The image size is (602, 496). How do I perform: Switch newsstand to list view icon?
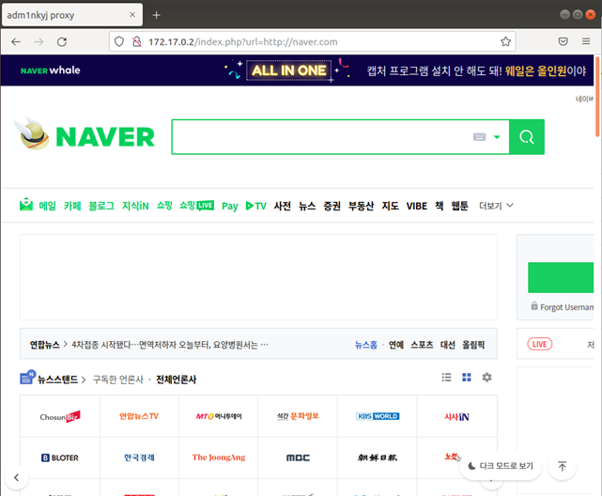(x=446, y=378)
